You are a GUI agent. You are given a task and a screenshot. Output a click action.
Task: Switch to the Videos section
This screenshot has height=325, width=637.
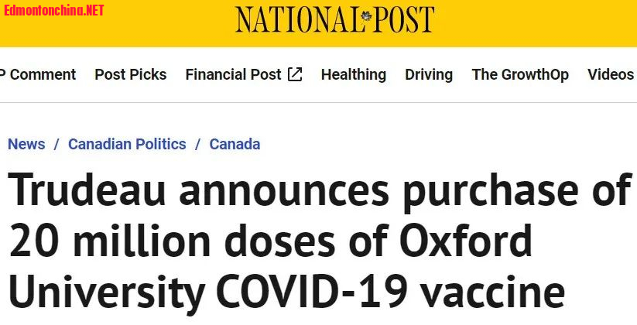pos(611,74)
